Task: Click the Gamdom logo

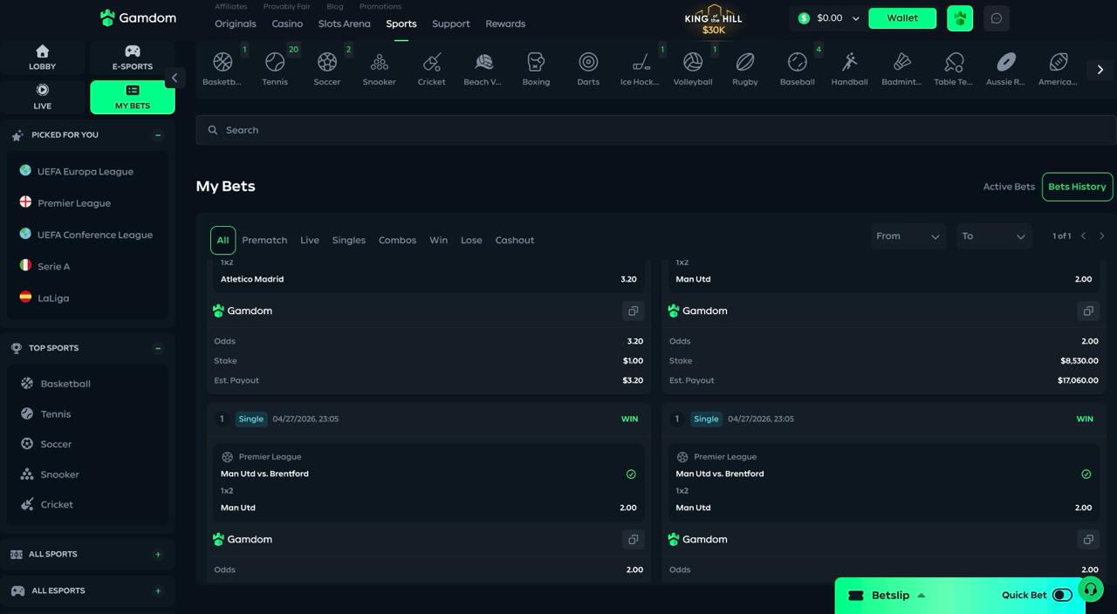Action: pos(138,17)
